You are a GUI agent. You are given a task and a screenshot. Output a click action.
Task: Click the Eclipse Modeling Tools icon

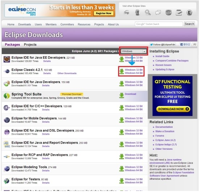tap(7, 169)
